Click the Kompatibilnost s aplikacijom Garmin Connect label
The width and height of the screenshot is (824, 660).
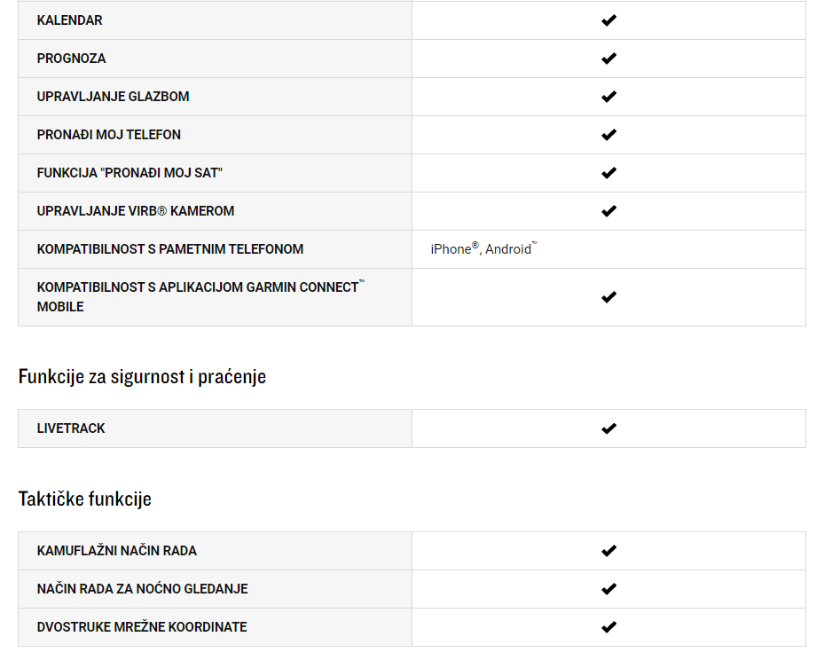(x=200, y=297)
